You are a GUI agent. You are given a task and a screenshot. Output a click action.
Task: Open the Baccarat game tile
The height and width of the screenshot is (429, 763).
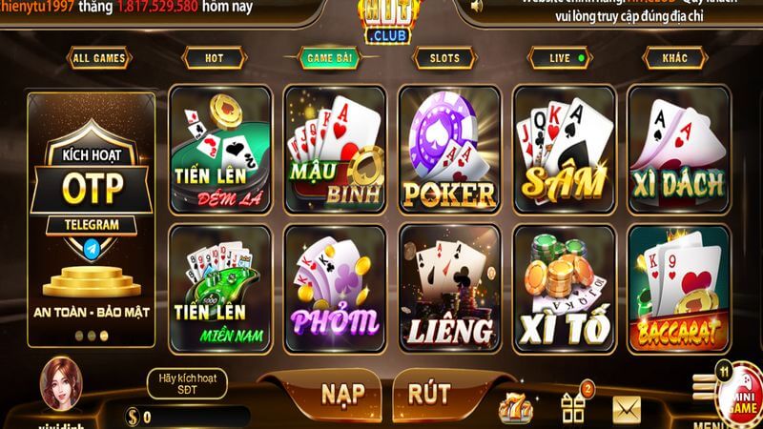point(679,289)
